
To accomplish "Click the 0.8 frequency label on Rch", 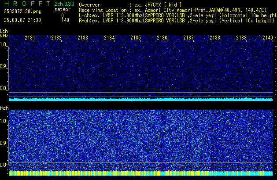I will 4,165.
